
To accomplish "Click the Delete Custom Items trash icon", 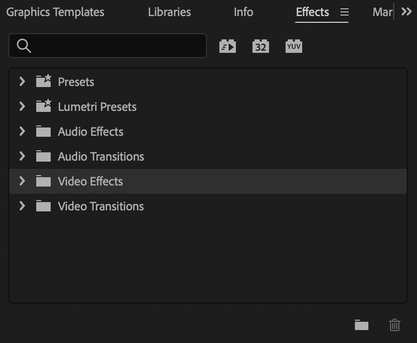I will [x=395, y=325].
